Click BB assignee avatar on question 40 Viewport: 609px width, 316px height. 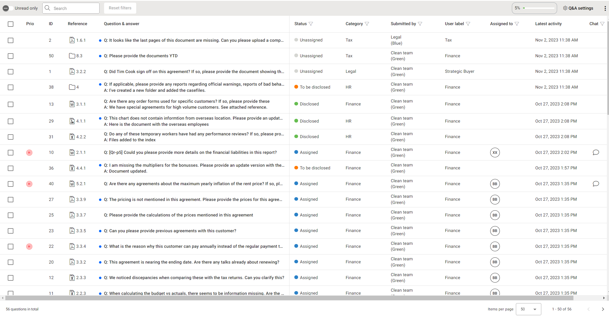click(x=495, y=184)
